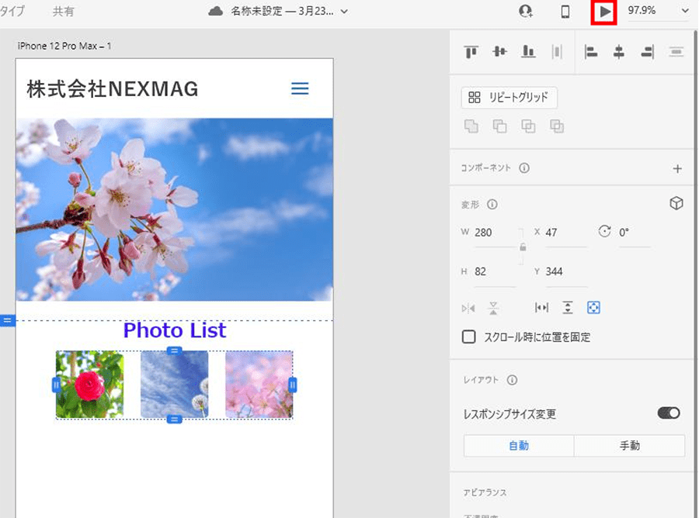Select the 株式会社NEXMAG heading text
Viewport: 699px width, 518px height.
point(113,89)
